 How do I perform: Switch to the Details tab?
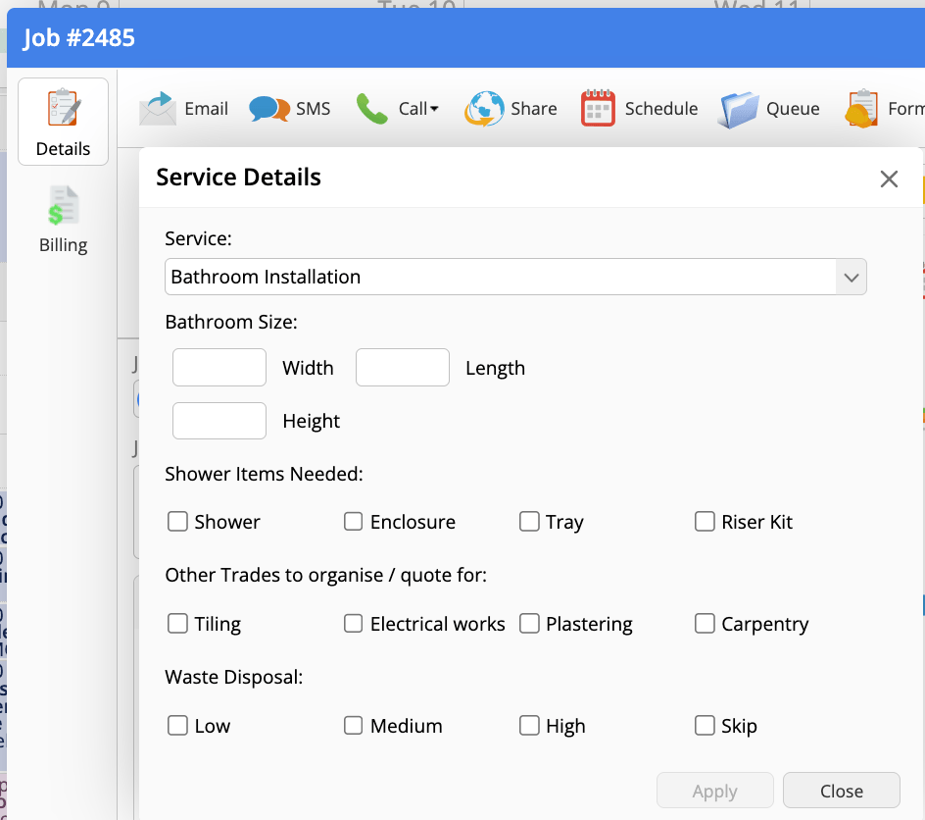coord(63,122)
